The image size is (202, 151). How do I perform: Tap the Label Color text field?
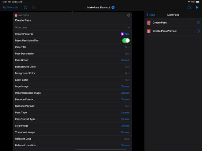click(x=127, y=80)
